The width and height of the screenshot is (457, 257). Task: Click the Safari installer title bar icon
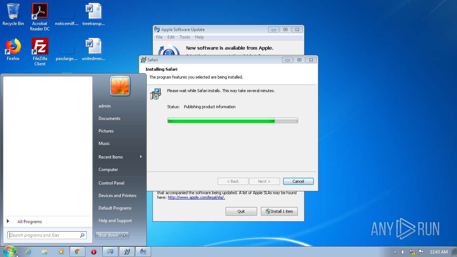(x=144, y=60)
